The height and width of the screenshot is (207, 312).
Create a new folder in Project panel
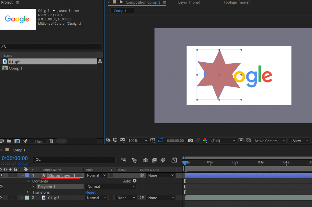pos(9,141)
